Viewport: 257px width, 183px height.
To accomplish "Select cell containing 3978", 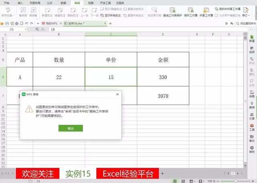I will (x=163, y=96).
